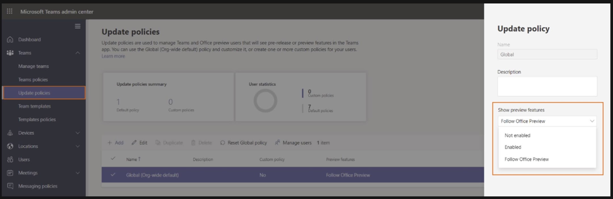Screen dimensions: 613x199
Task: Click the pencil icon beside Edit
Action: click(134, 143)
